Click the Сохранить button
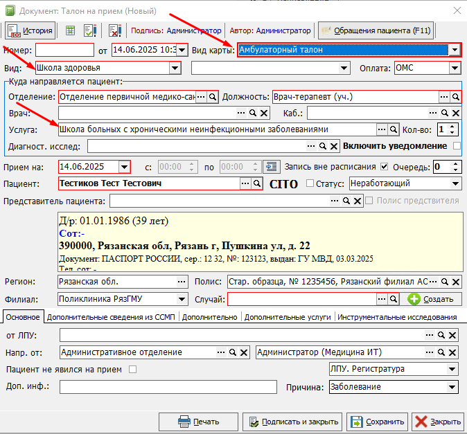 378,422
